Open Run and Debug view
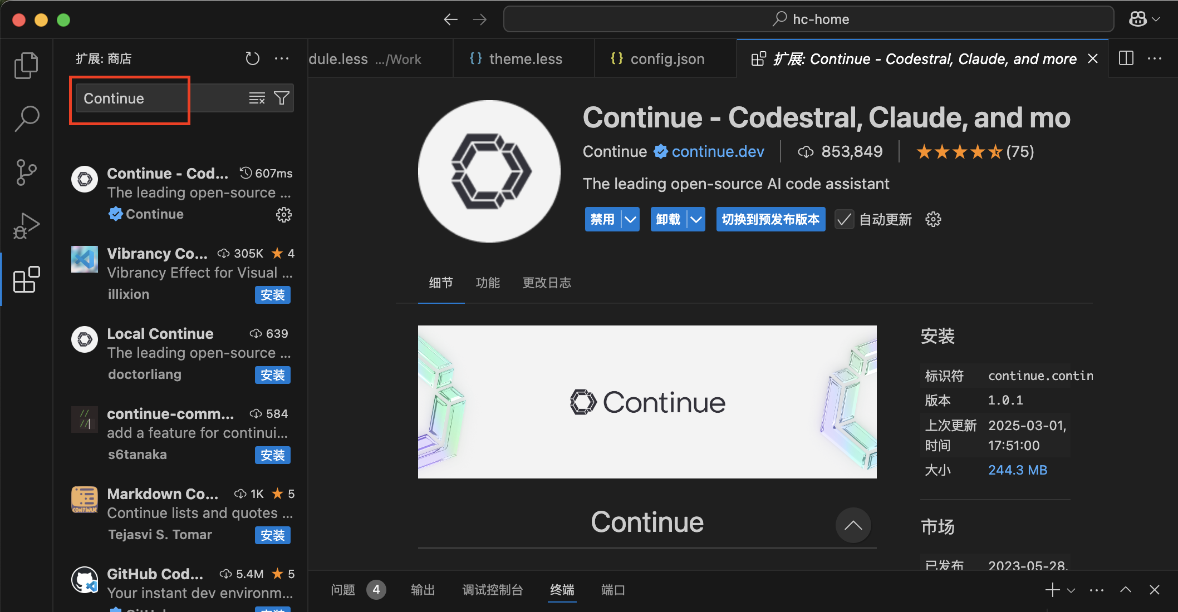The height and width of the screenshot is (612, 1178). (x=26, y=226)
